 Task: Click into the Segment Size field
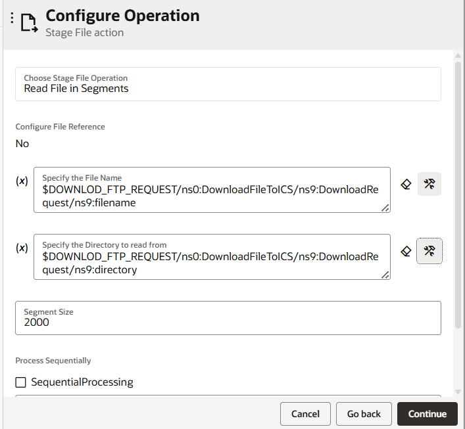228,318
